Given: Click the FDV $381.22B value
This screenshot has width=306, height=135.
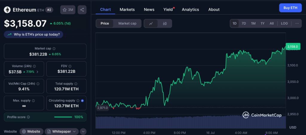Looking at the screenshot, I should (x=66, y=72).
